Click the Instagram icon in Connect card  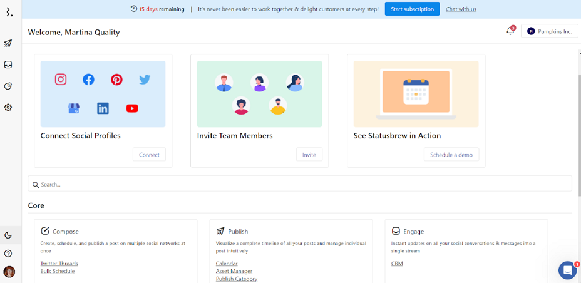(x=61, y=80)
